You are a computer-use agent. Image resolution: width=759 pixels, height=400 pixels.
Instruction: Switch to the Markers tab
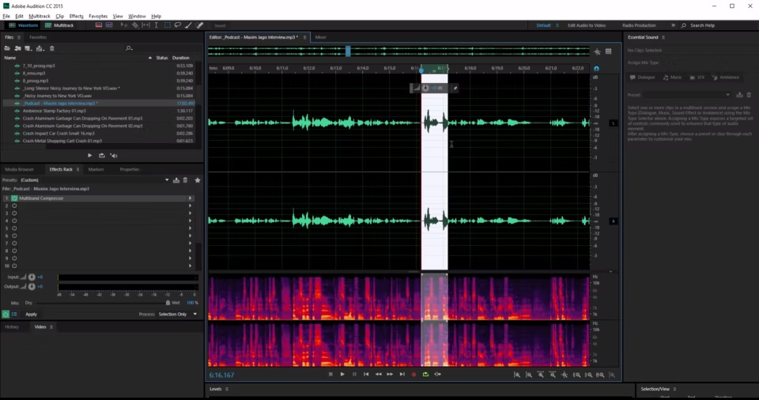(96, 169)
